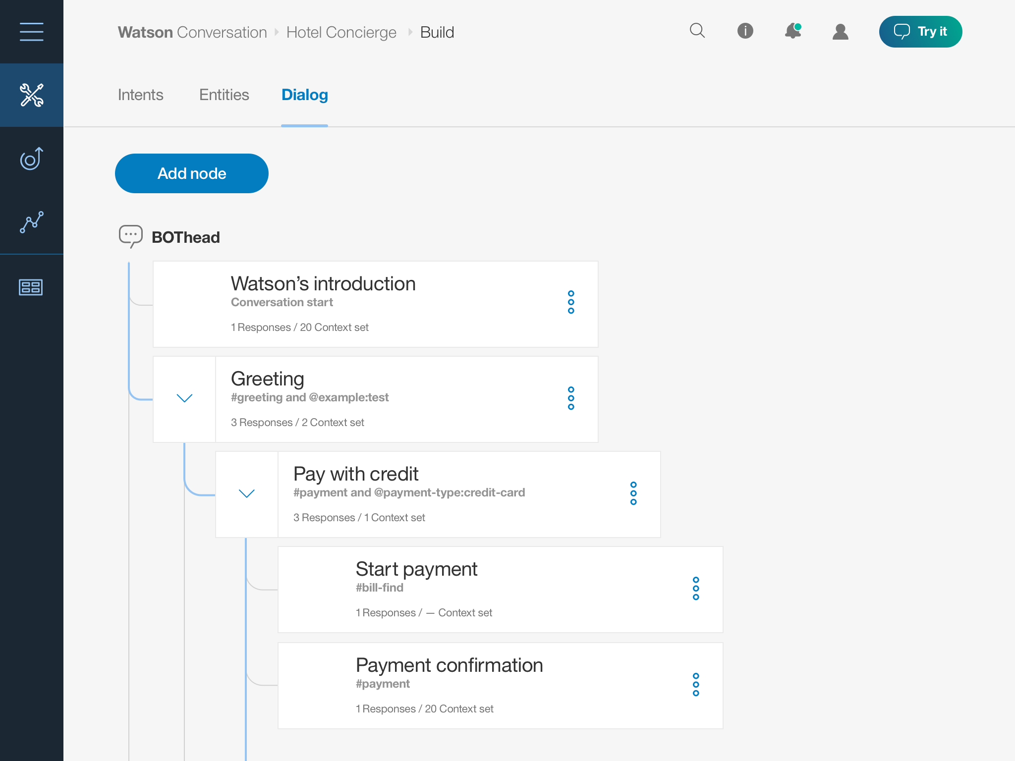Switch to the Intents tab
The width and height of the screenshot is (1015, 761).
141,95
